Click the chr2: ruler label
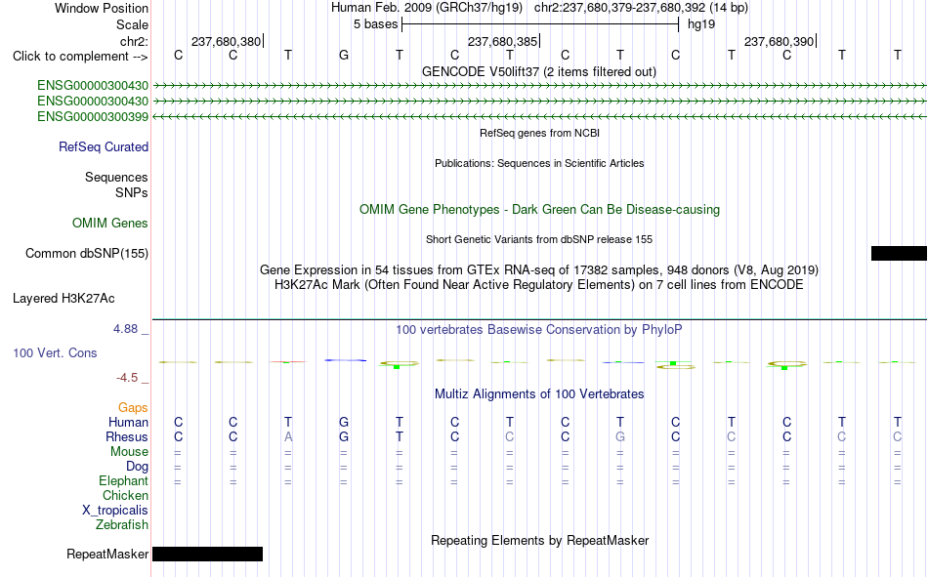928x577 pixels. coord(135,41)
